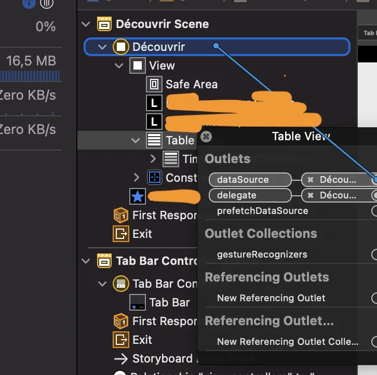Viewport: 377px width, 375px height.
Task: Click the Découvrir view controller icon
Action: pyautogui.click(x=120, y=47)
